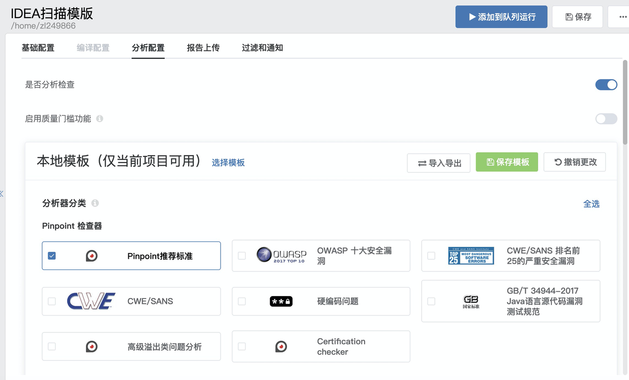Screen dimensions: 629x380
Task: Check the GB/T 34944-2017 checkbox
Action: point(431,301)
